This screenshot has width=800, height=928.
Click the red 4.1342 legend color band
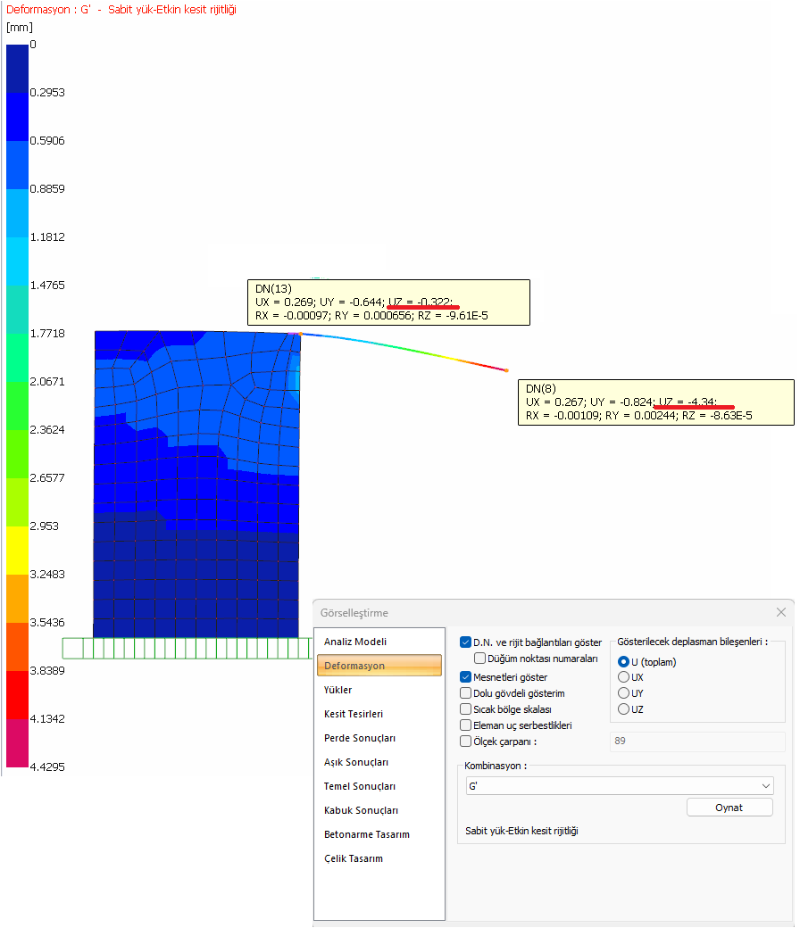[17, 693]
